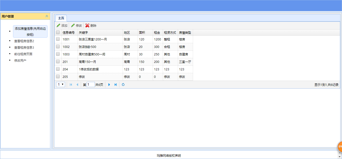Viewport: 342px width, 159px height.
Task: Switch to the 主页 tab
Action: 61,18
